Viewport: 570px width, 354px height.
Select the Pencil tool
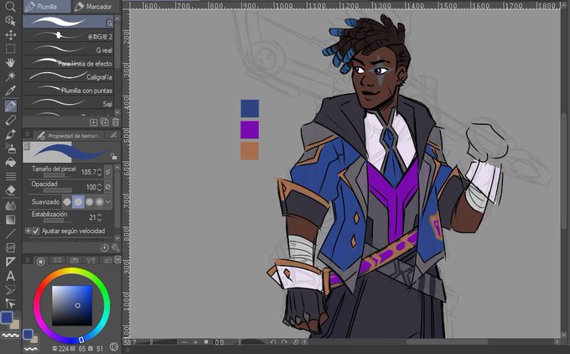(x=10, y=120)
